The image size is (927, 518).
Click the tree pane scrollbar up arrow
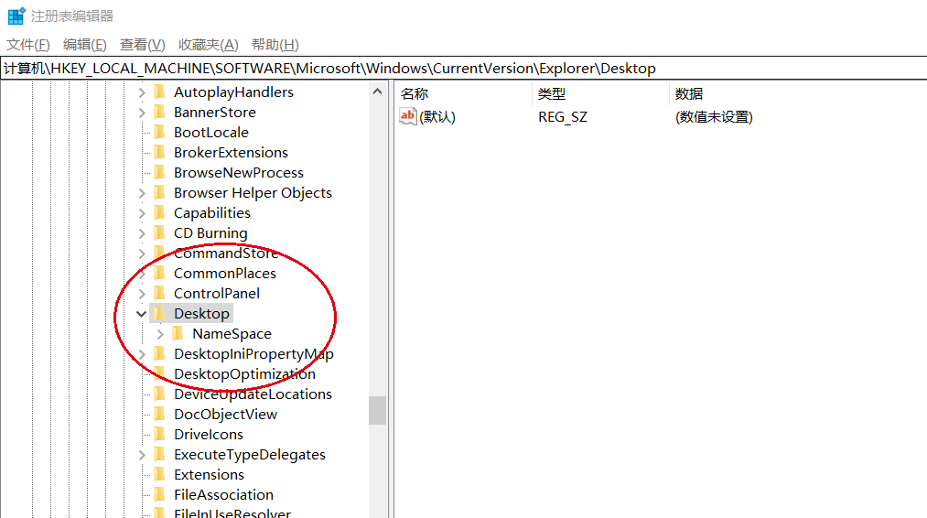pyautogui.click(x=377, y=92)
